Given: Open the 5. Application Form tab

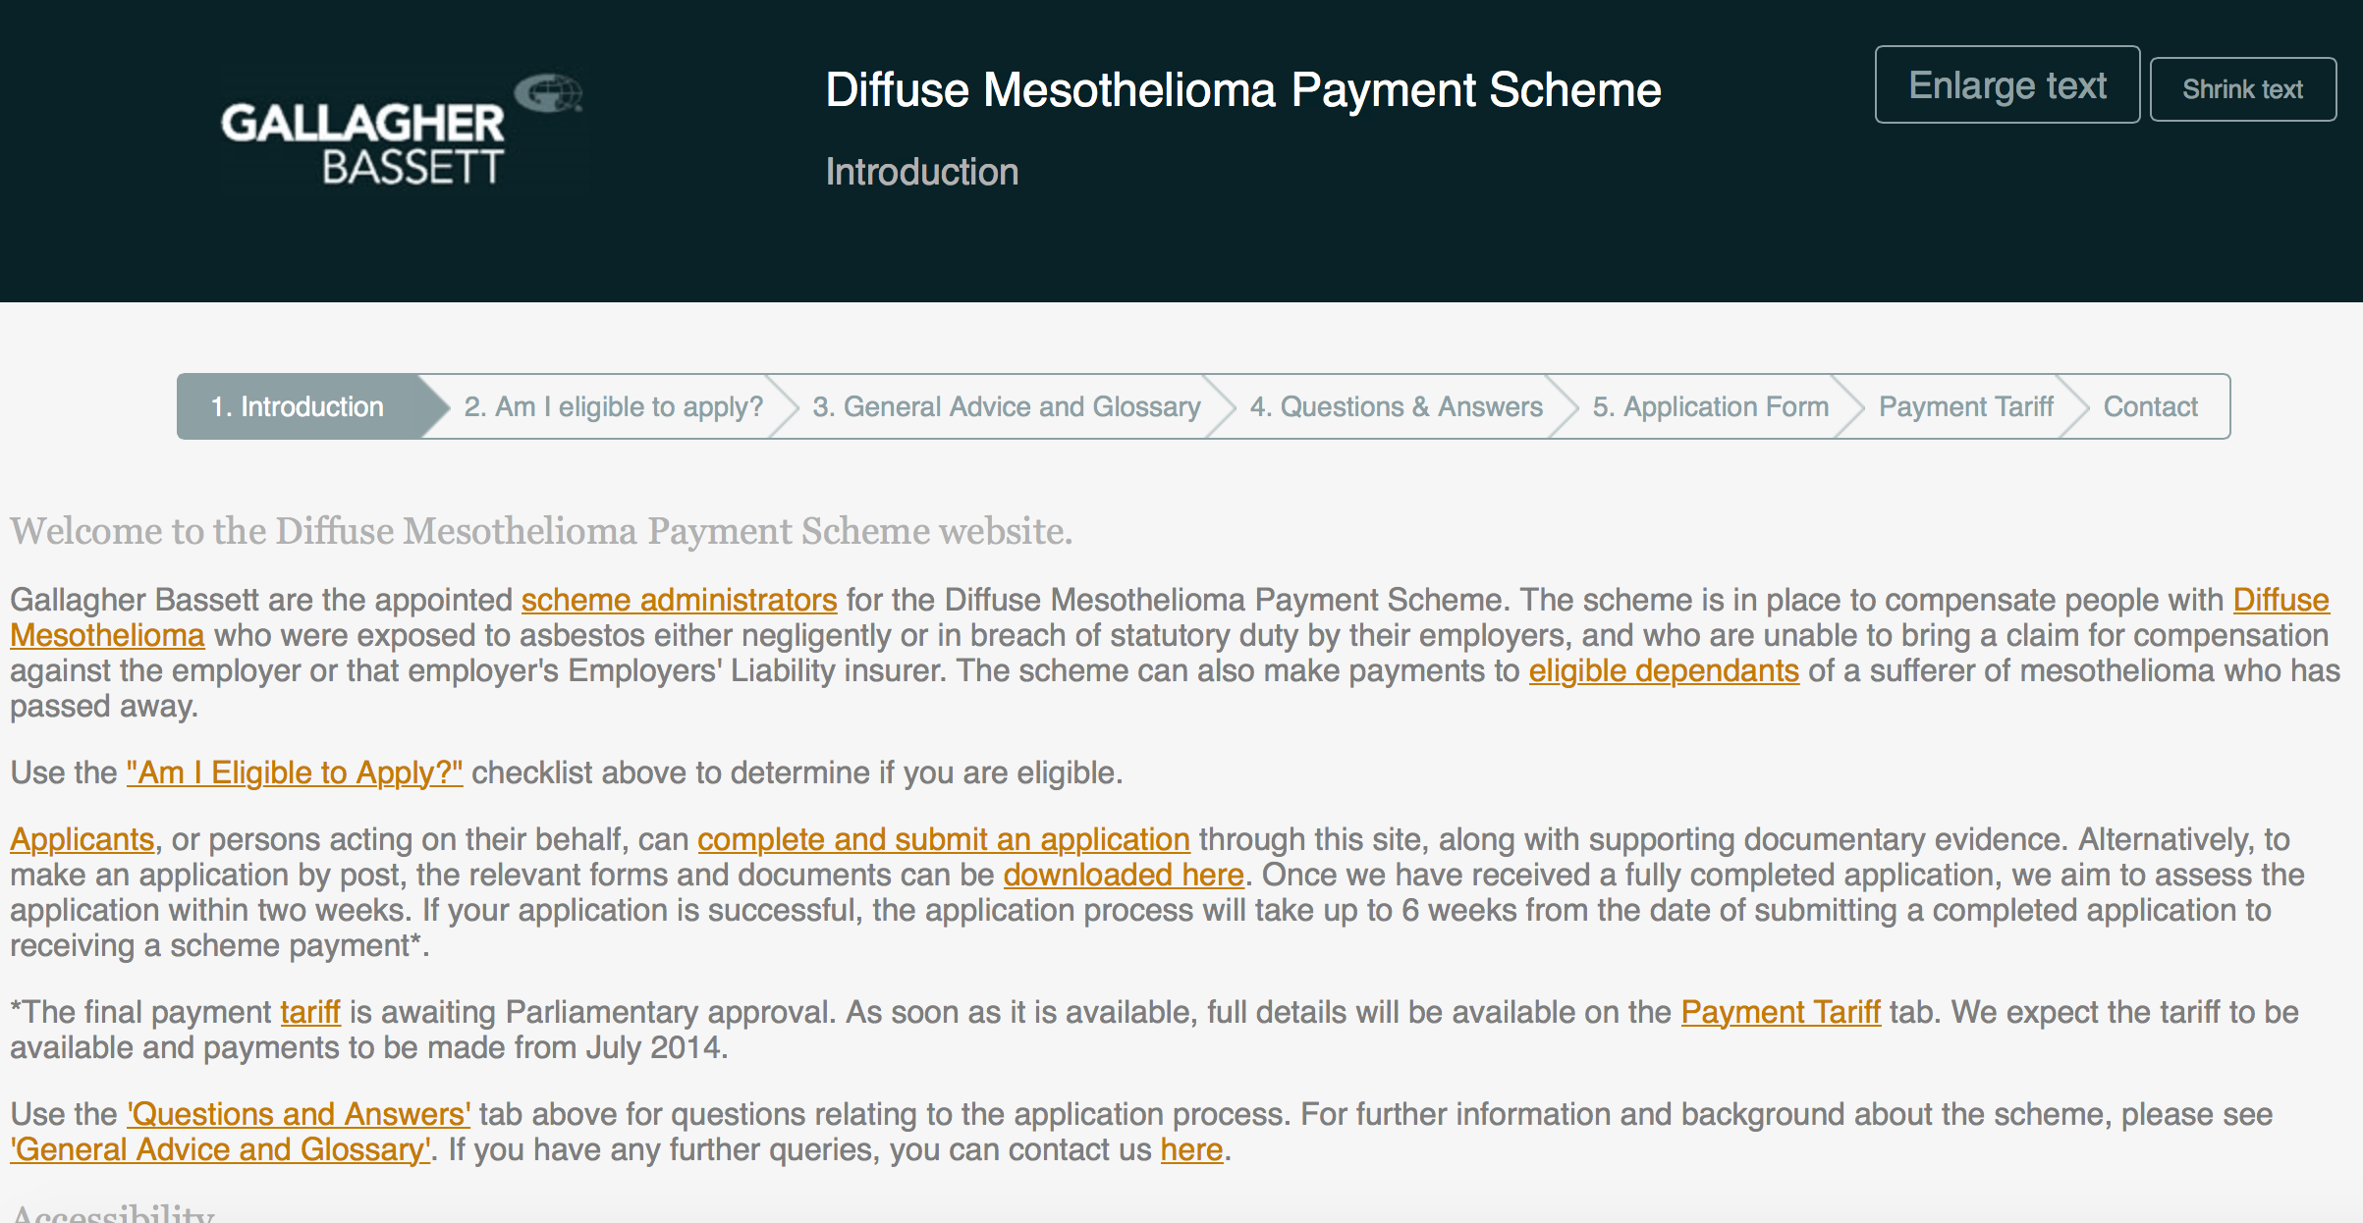Looking at the screenshot, I should coord(1710,406).
